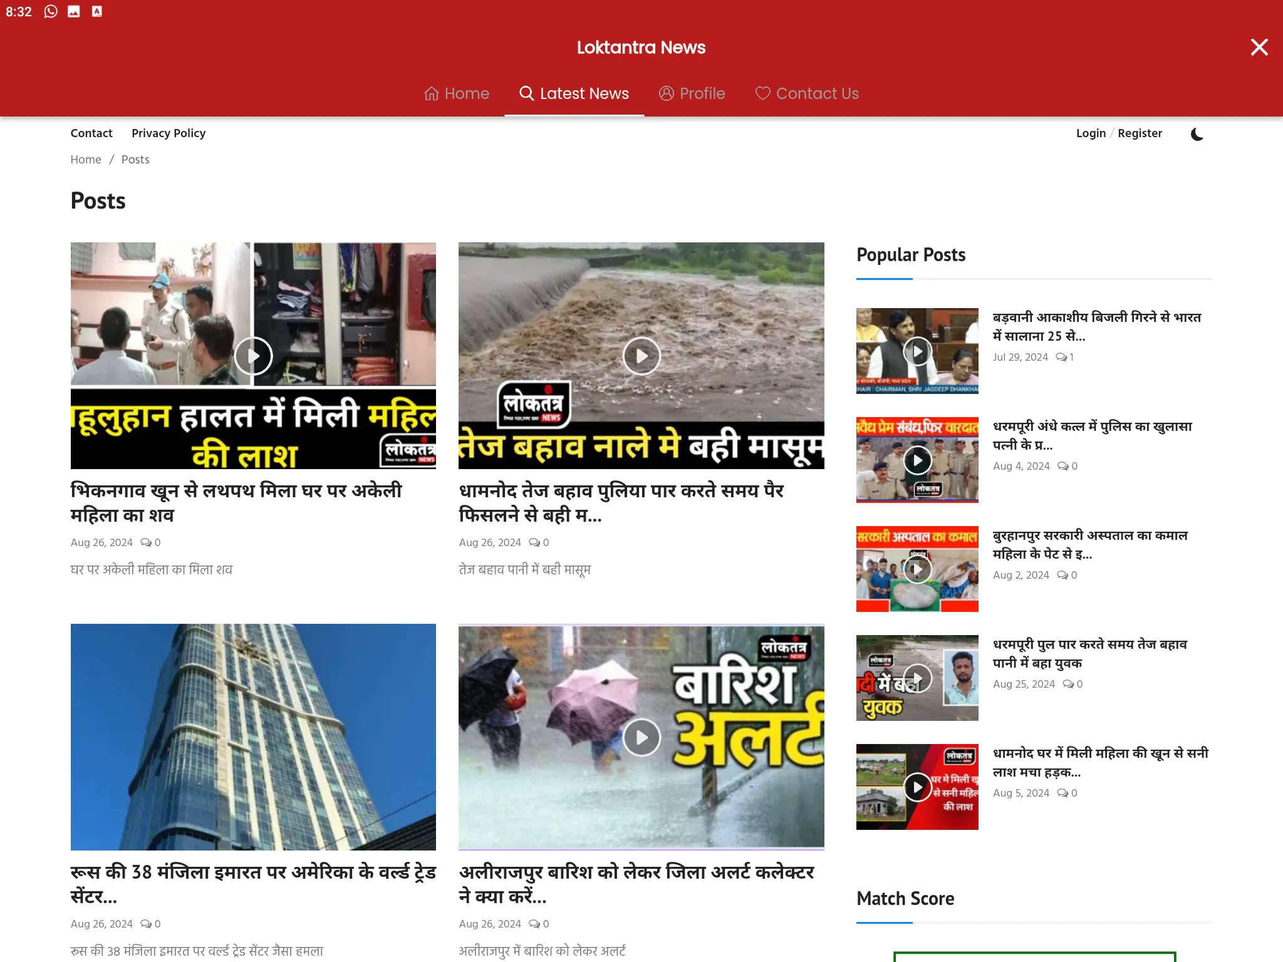Click comment icon beside Jul 29, 2024
1283x962 pixels.
(x=1061, y=357)
